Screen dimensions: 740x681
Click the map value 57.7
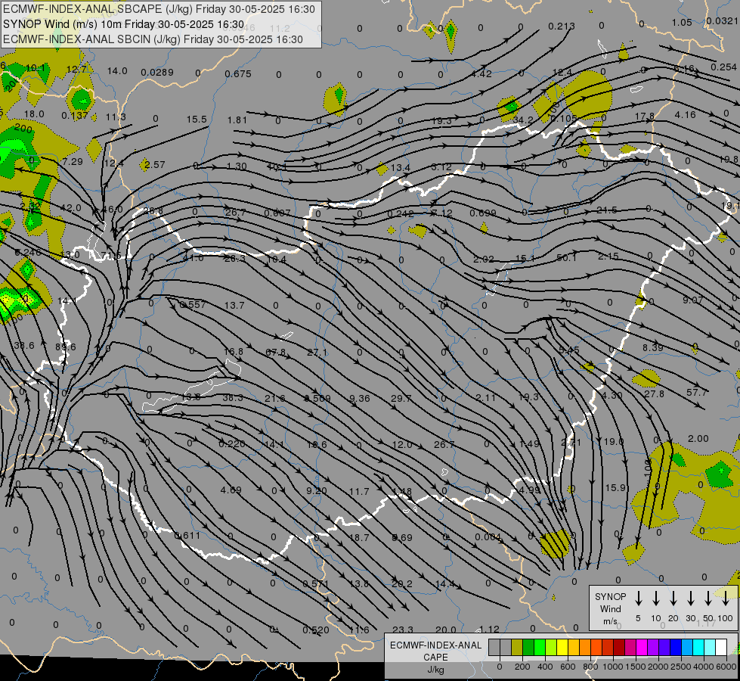(x=697, y=392)
